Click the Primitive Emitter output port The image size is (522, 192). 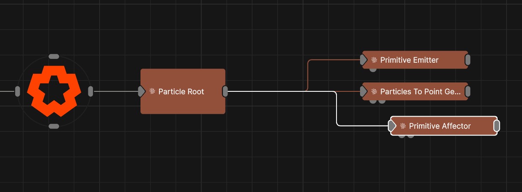(x=467, y=60)
